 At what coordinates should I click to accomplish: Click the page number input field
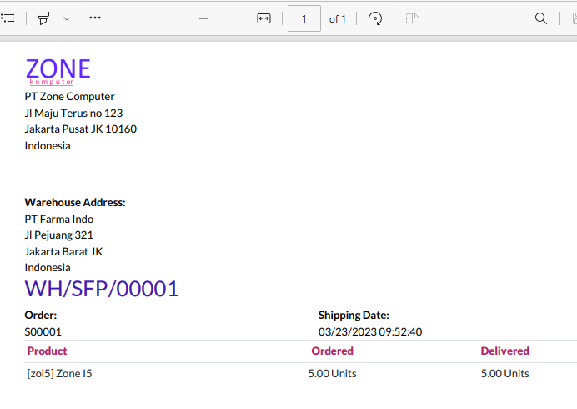(304, 18)
